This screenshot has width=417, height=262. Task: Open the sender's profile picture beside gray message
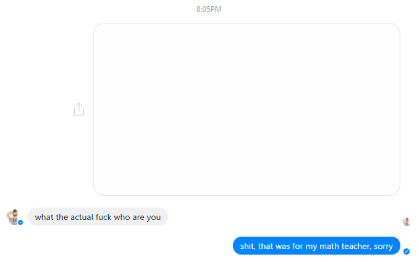13,217
